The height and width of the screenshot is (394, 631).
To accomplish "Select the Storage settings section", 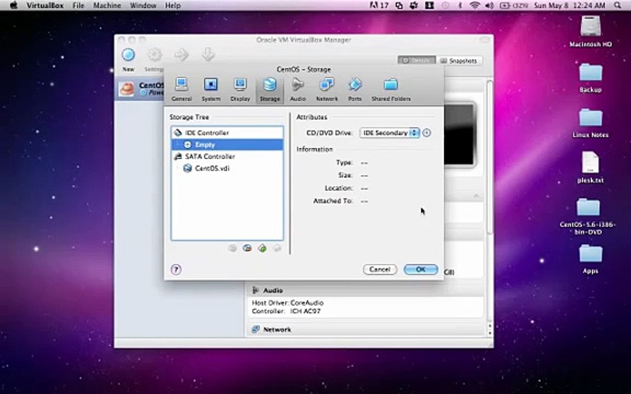I will pos(269,89).
